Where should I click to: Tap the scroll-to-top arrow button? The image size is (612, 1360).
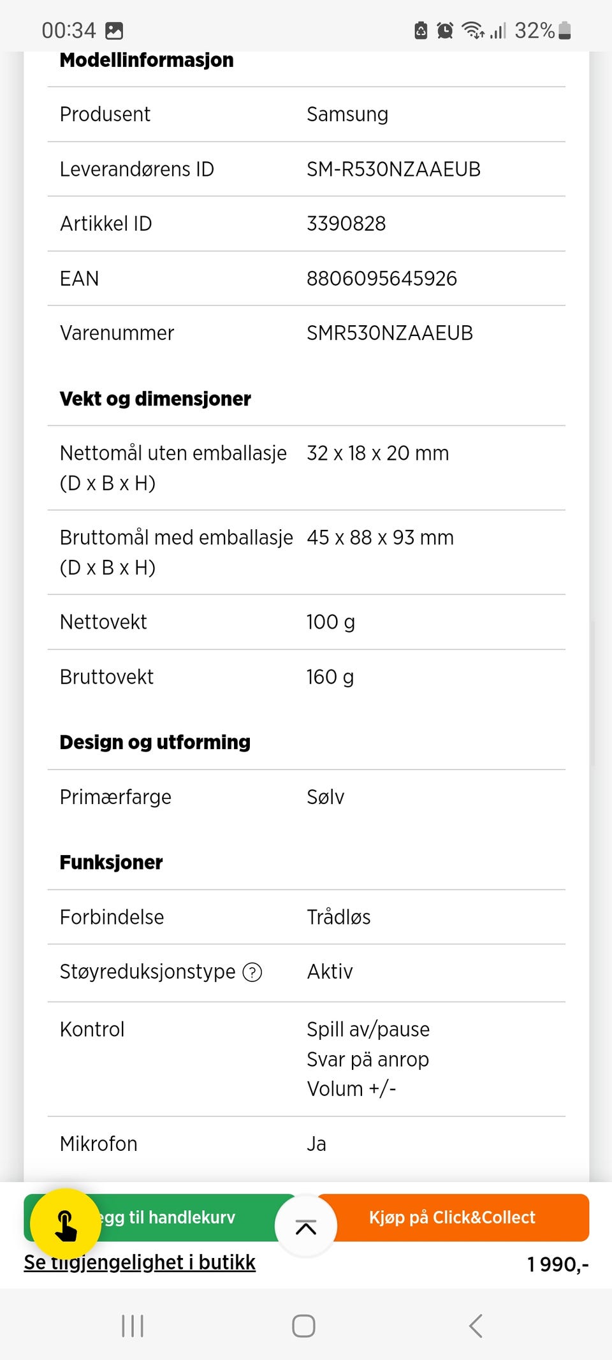pos(306,1226)
